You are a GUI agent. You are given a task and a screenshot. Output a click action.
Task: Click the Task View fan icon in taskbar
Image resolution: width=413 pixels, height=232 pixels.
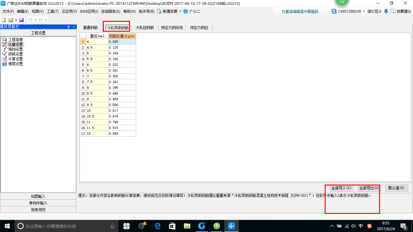click(x=126, y=226)
